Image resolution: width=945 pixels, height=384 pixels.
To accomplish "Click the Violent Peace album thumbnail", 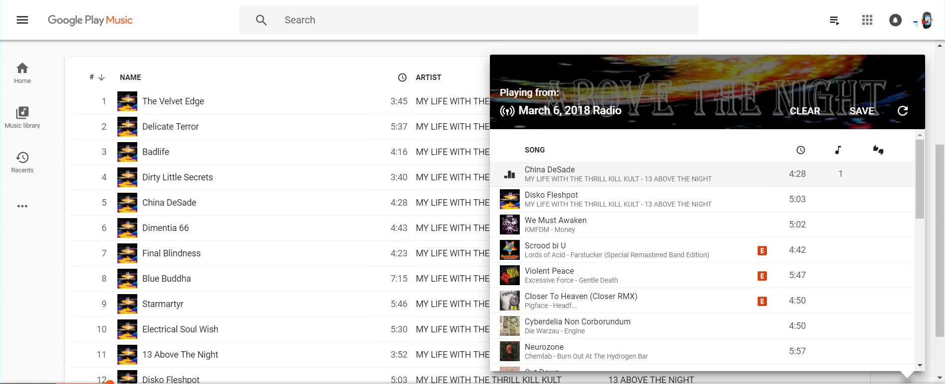I will [509, 275].
